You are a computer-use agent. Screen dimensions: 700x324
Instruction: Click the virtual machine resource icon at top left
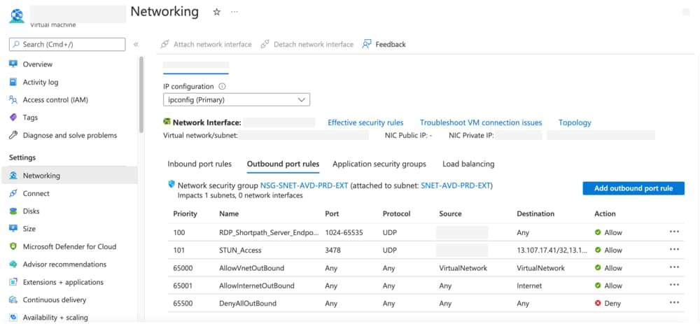[x=17, y=15]
